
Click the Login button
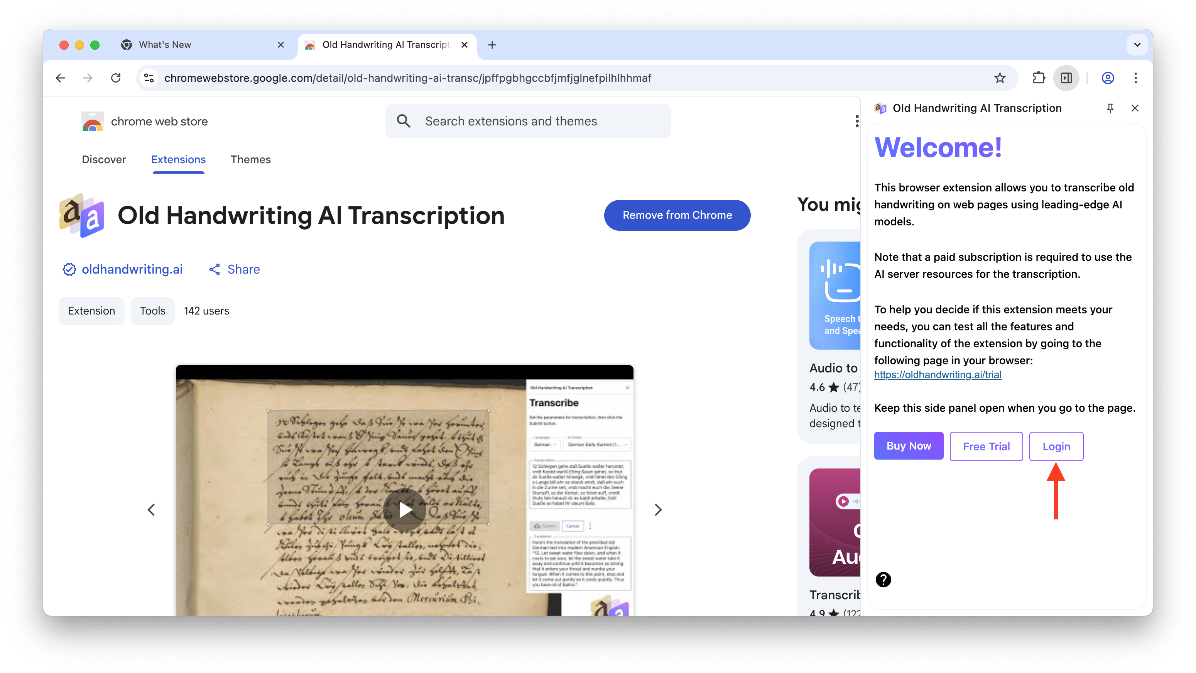(1056, 446)
